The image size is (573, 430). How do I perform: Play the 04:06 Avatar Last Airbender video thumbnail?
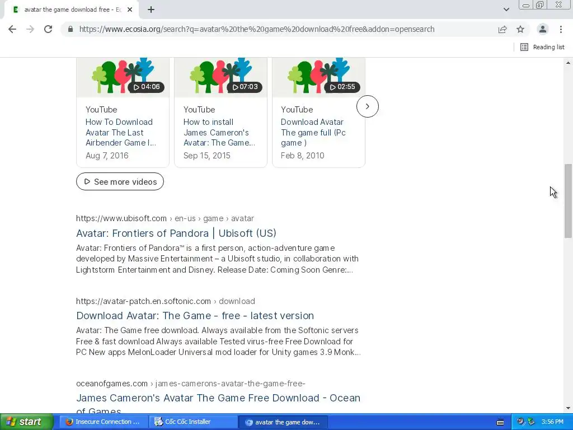point(123,77)
